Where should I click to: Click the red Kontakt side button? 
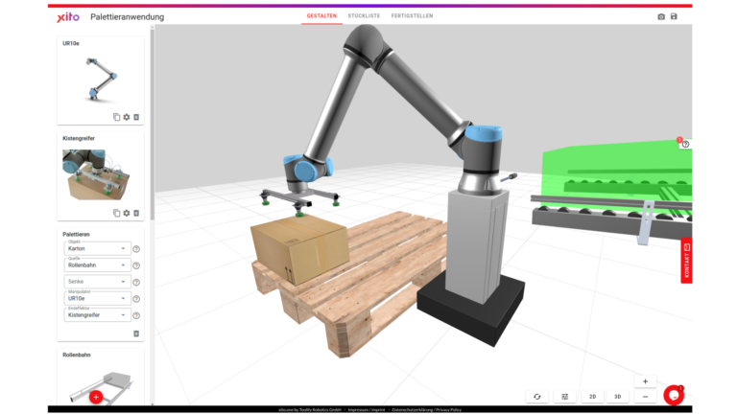[x=686, y=261]
